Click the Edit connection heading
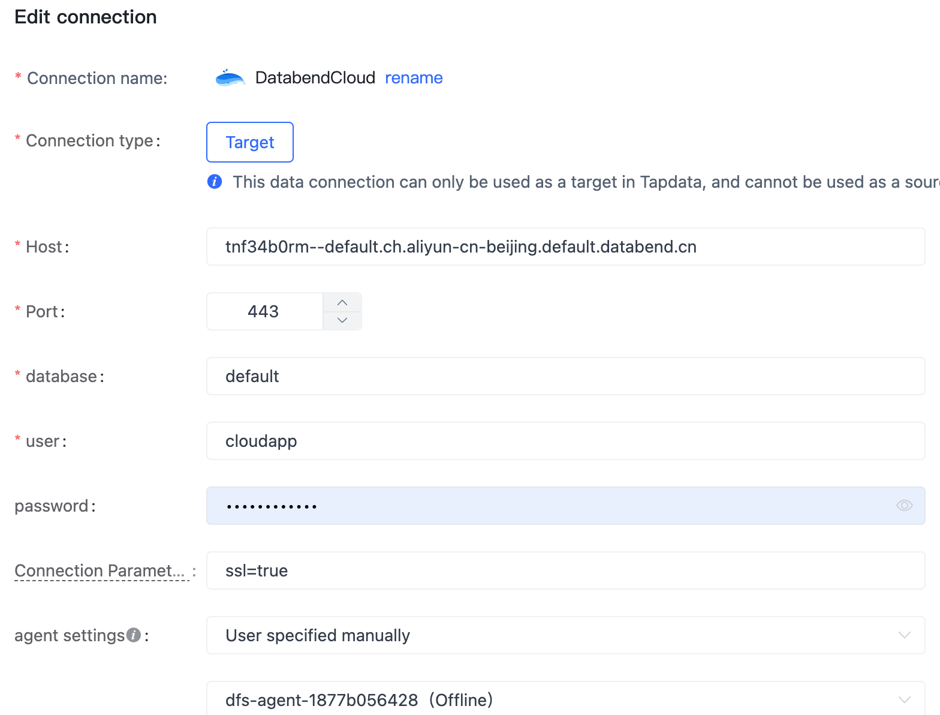Image resolution: width=940 pixels, height=715 pixels. [x=86, y=17]
